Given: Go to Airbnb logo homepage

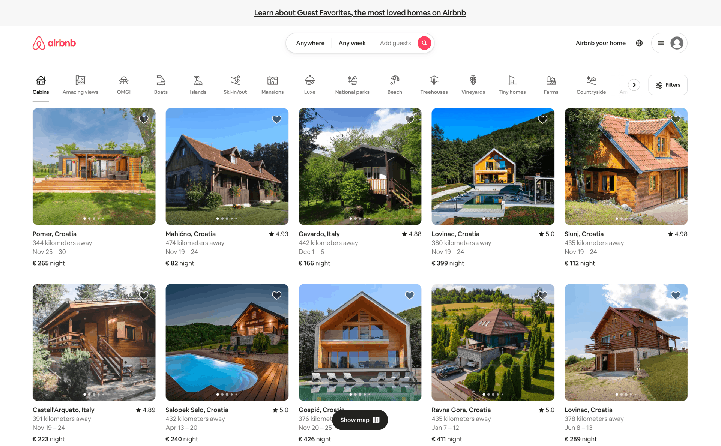Looking at the screenshot, I should (x=54, y=43).
